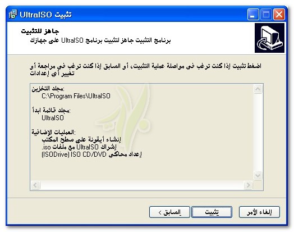Click the summary box scroll down arrow
Image resolution: width=294 pixels, height=232 pixels.
tap(258, 176)
